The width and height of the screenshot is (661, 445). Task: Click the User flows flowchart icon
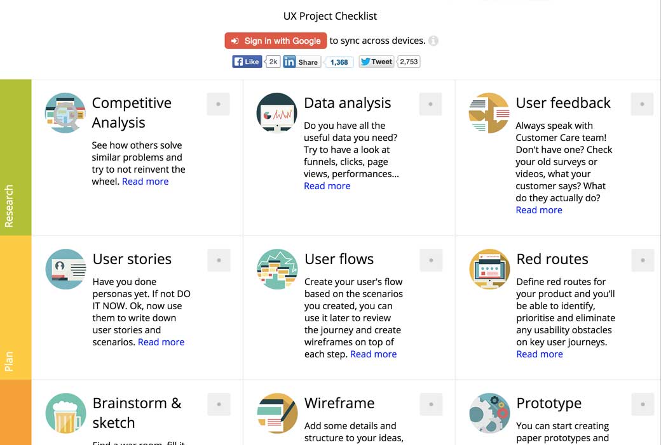click(x=276, y=269)
